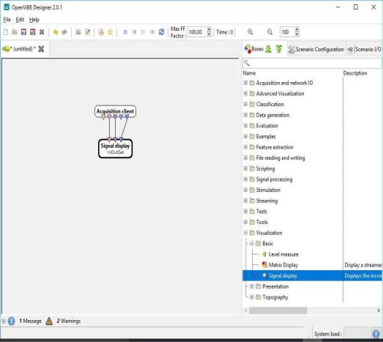Redo the action using the forward arrow icon
This screenshot has width=383, height=342.
pyautogui.click(x=64, y=32)
